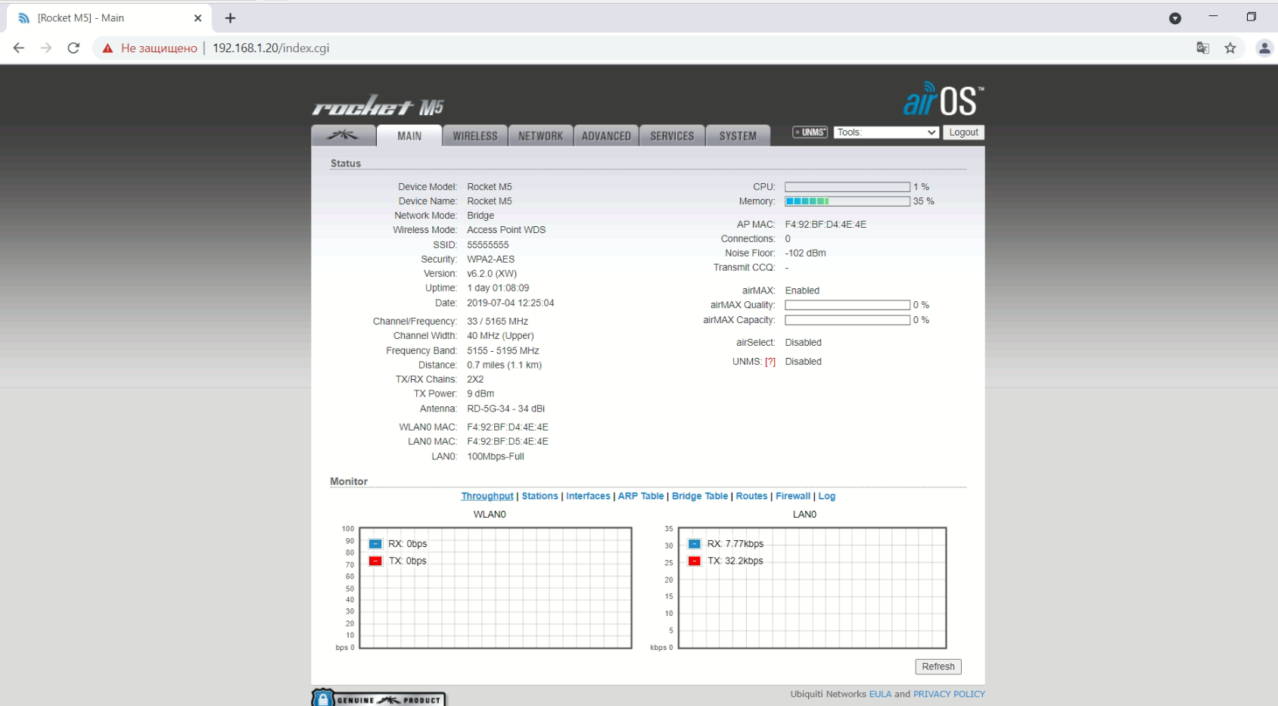
Task: Open the EULA link
Action: point(880,694)
